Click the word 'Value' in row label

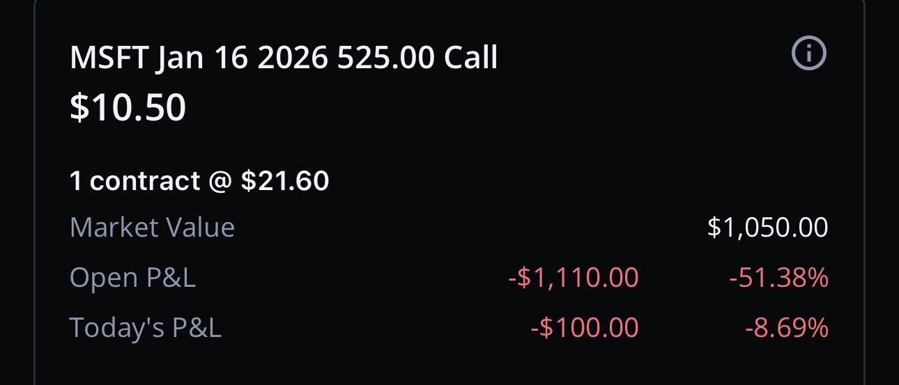coord(201,228)
